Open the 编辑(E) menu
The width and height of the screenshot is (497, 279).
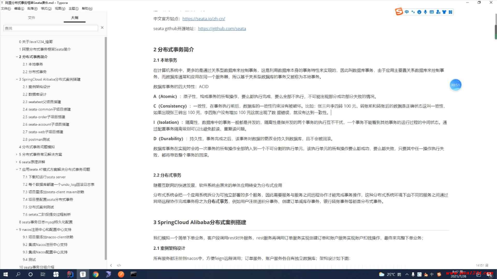pos(19,9)
